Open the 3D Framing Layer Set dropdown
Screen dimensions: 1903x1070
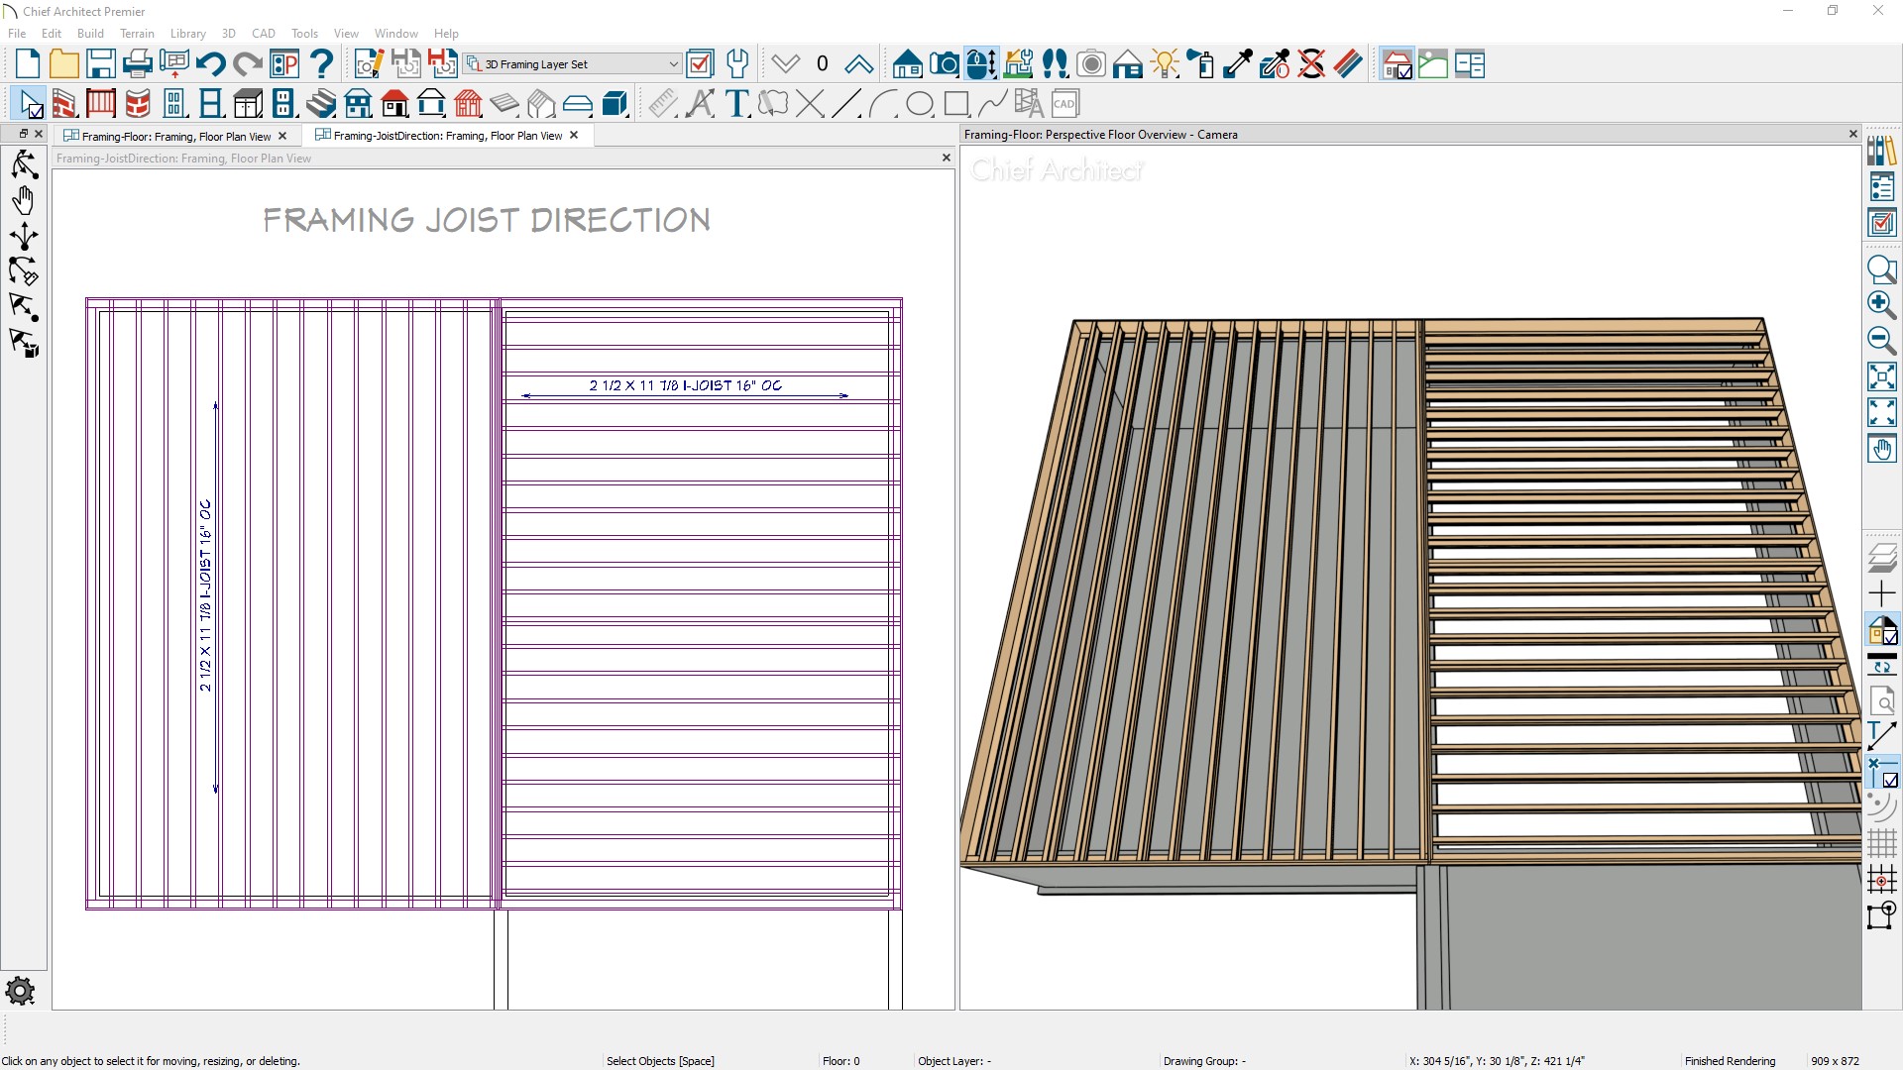674,62
